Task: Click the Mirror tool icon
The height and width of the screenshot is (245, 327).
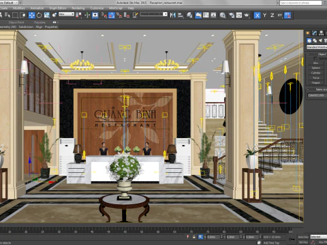Action: 173,15
